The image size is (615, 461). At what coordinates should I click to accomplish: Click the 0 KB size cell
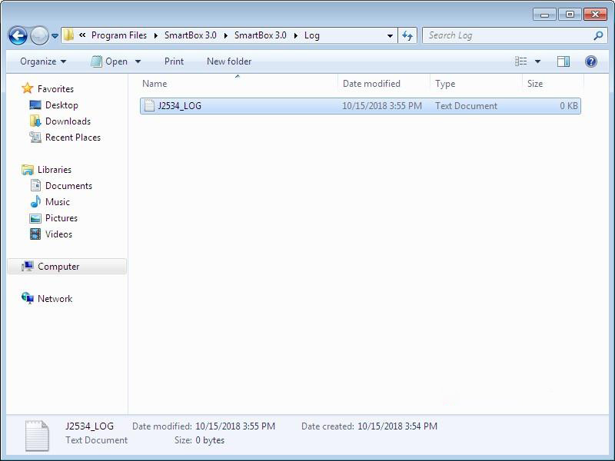(568, 106)
